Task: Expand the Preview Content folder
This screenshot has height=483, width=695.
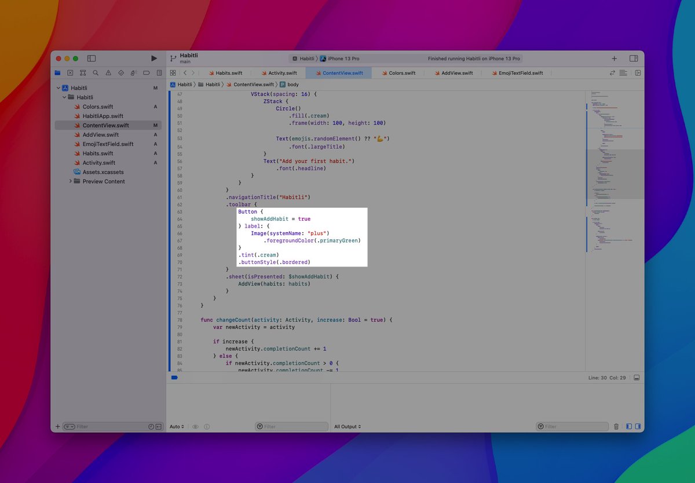Action: 71,181
